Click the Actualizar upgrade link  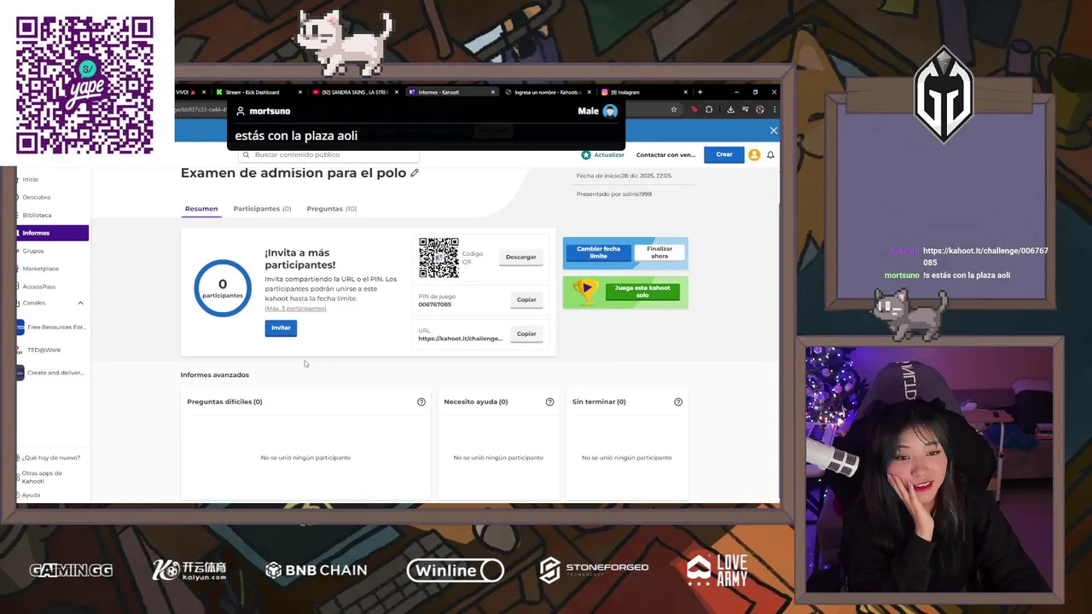point(609,155)
